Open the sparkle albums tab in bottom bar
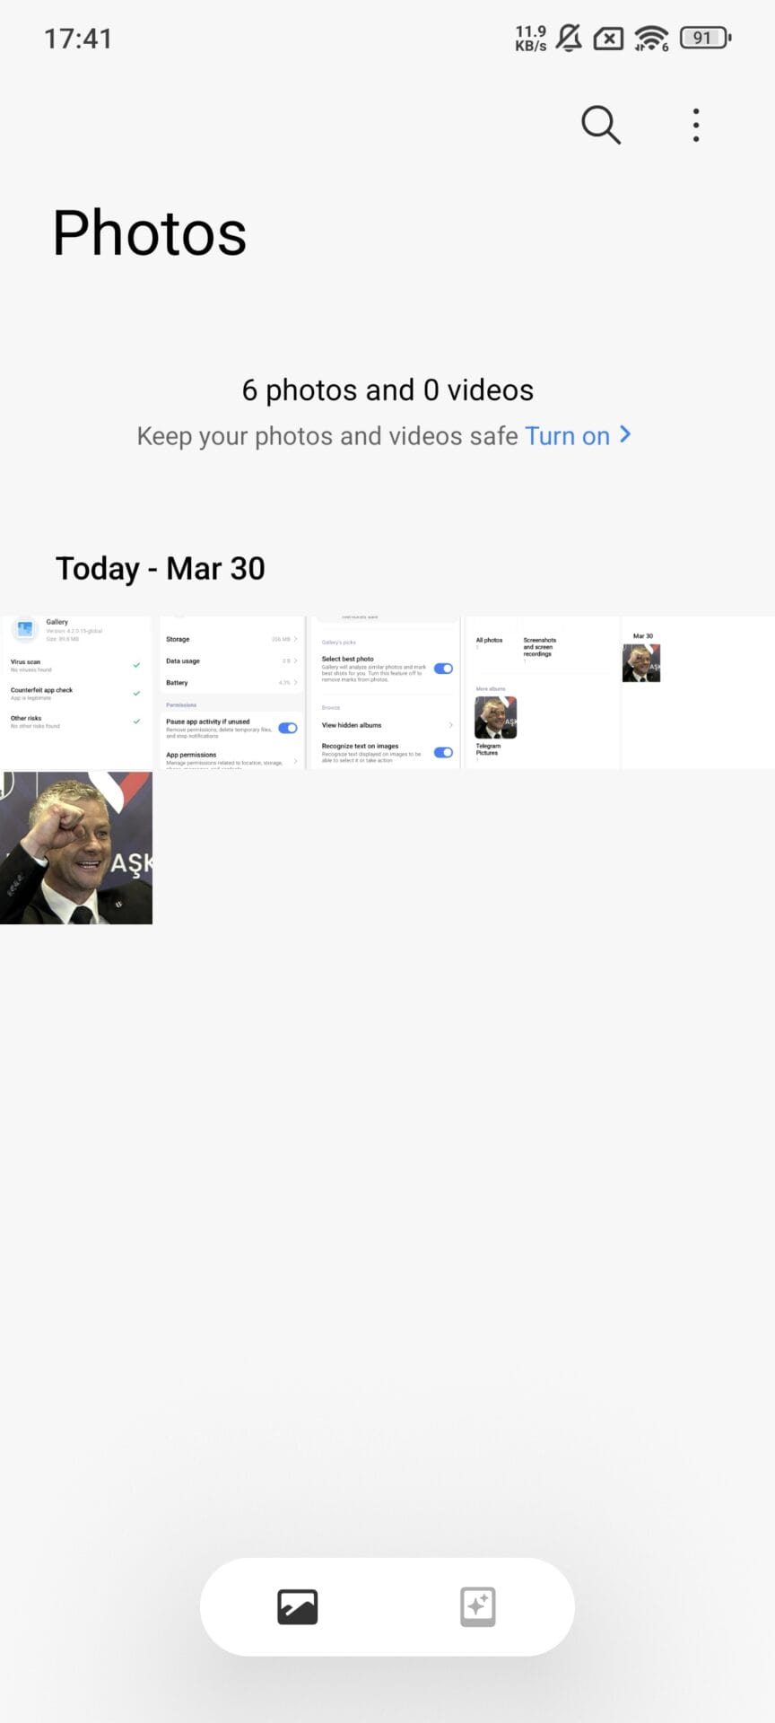The width and height of the screenshot is (775, 1723). (x=477, y=1606)
